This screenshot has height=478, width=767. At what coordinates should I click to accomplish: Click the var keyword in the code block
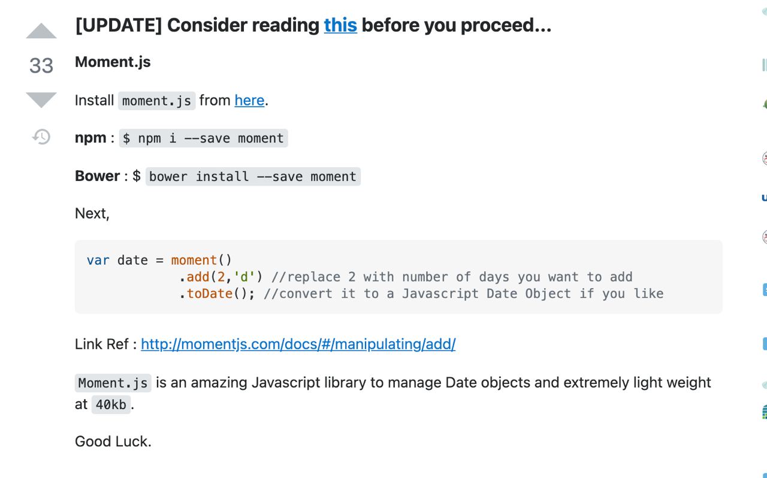click(x=98, y=260)
